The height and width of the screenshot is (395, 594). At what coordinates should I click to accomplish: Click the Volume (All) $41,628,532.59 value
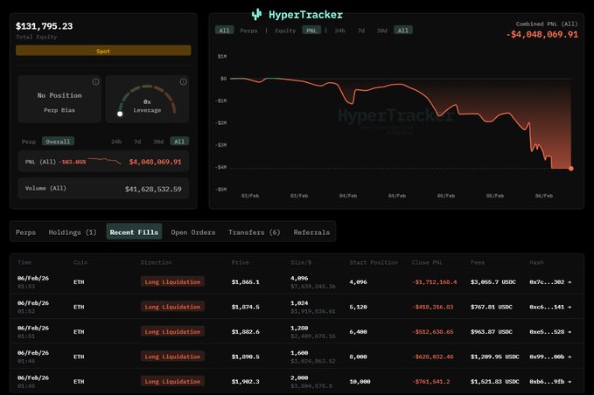153,189
